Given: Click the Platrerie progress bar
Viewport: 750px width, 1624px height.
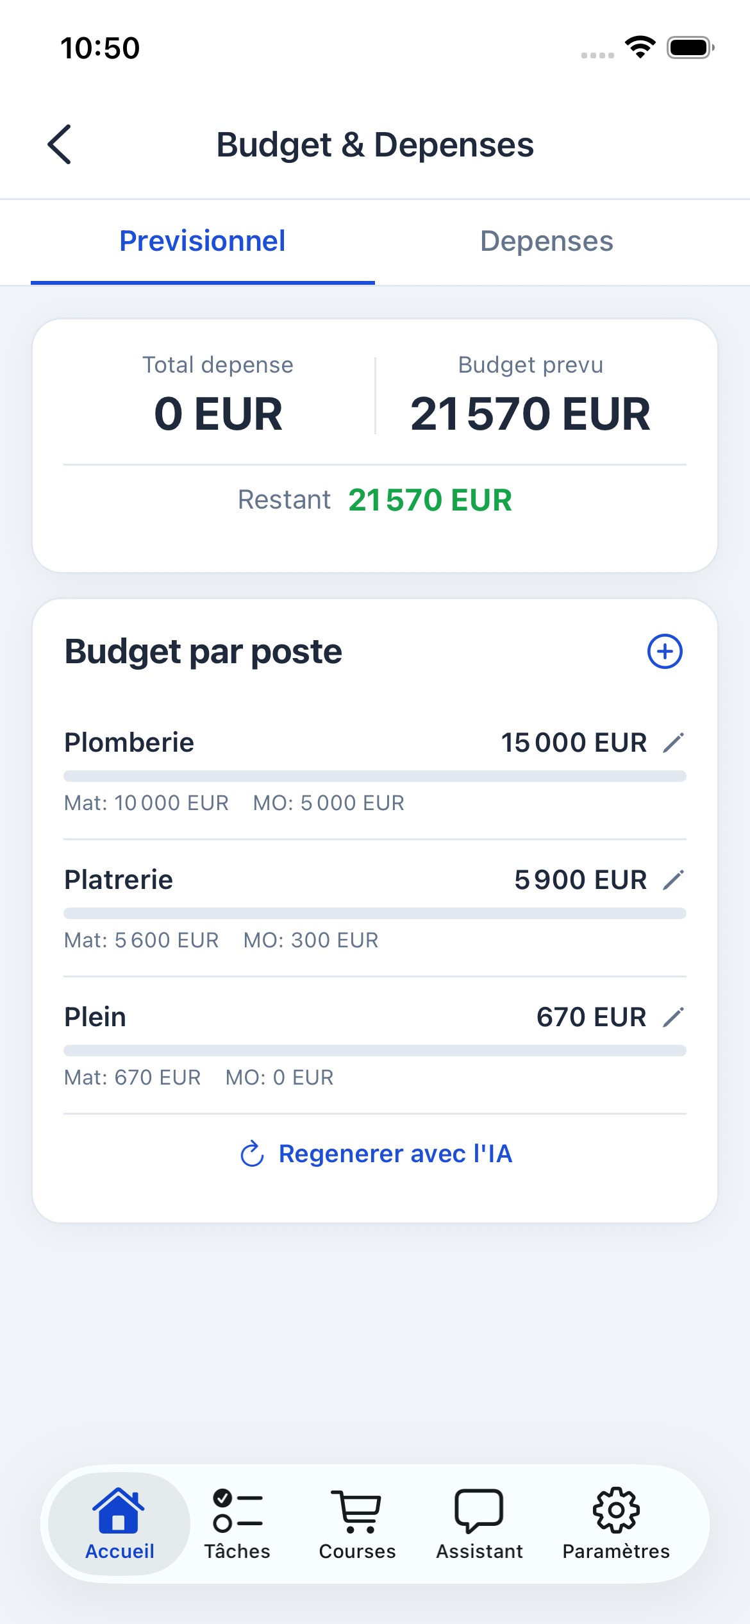Looking at the screenshot, I should point(375,913).
